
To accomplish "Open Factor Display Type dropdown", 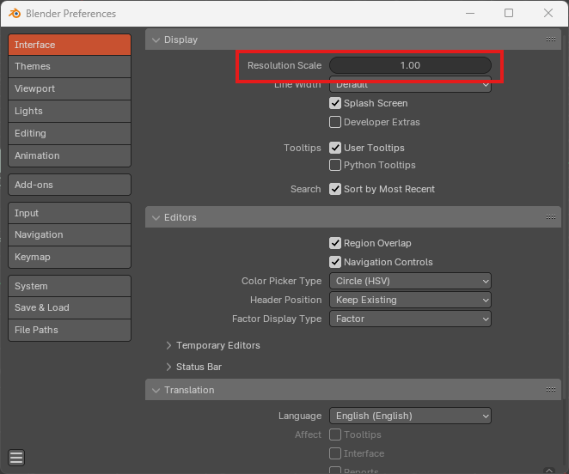I will tap(410, 319).
